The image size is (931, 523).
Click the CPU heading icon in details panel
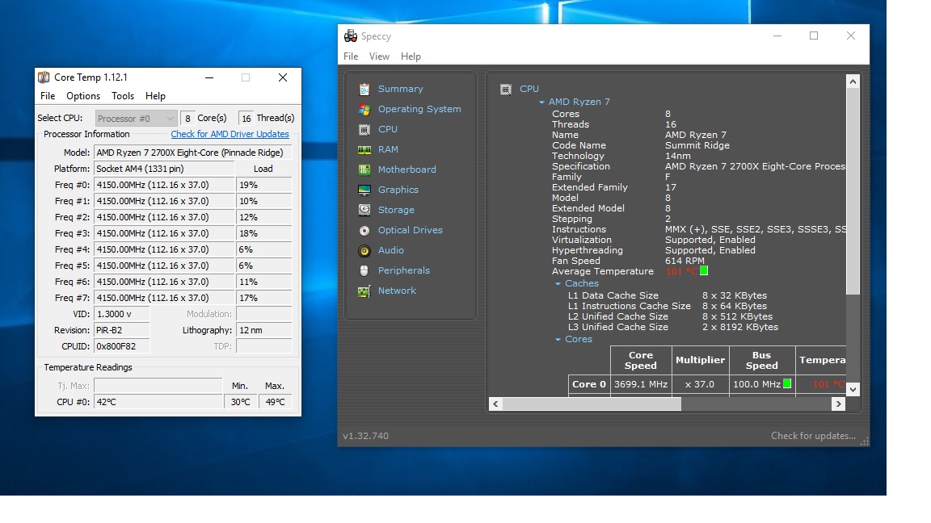click(x=505, y=89)
